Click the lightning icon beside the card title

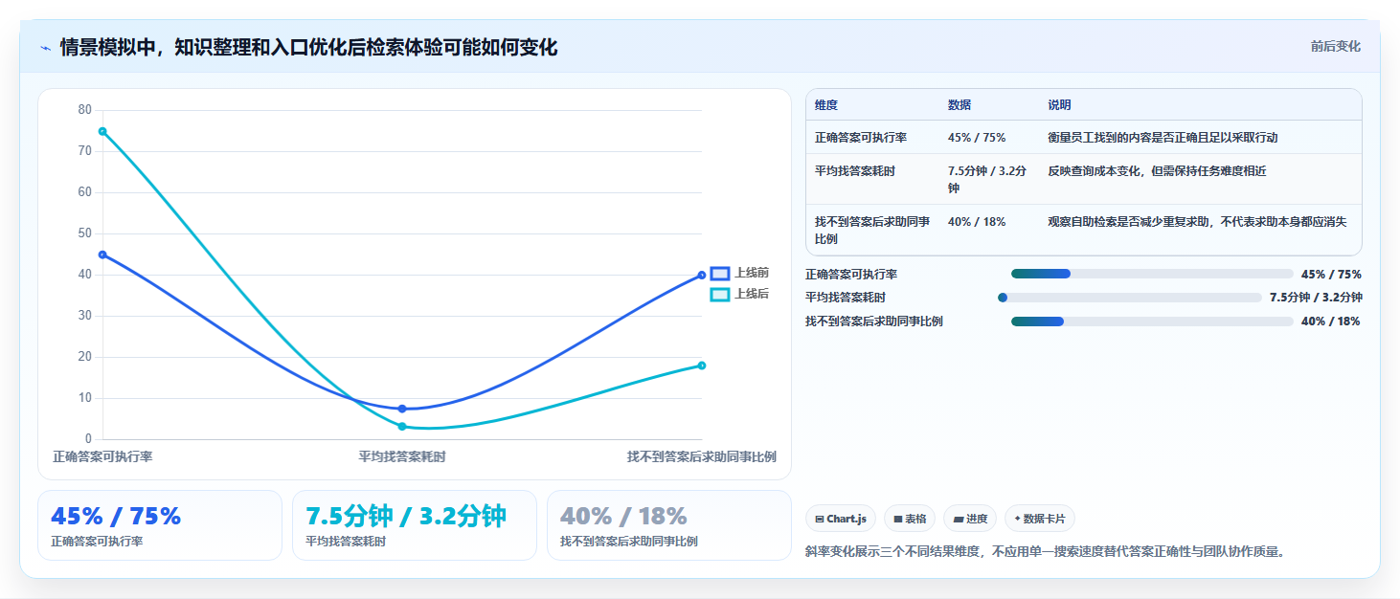[x=45, y=48]
